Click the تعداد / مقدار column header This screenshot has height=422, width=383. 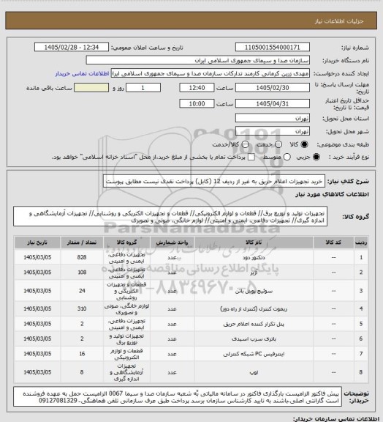pyautogui.click(x=82, y=243)
